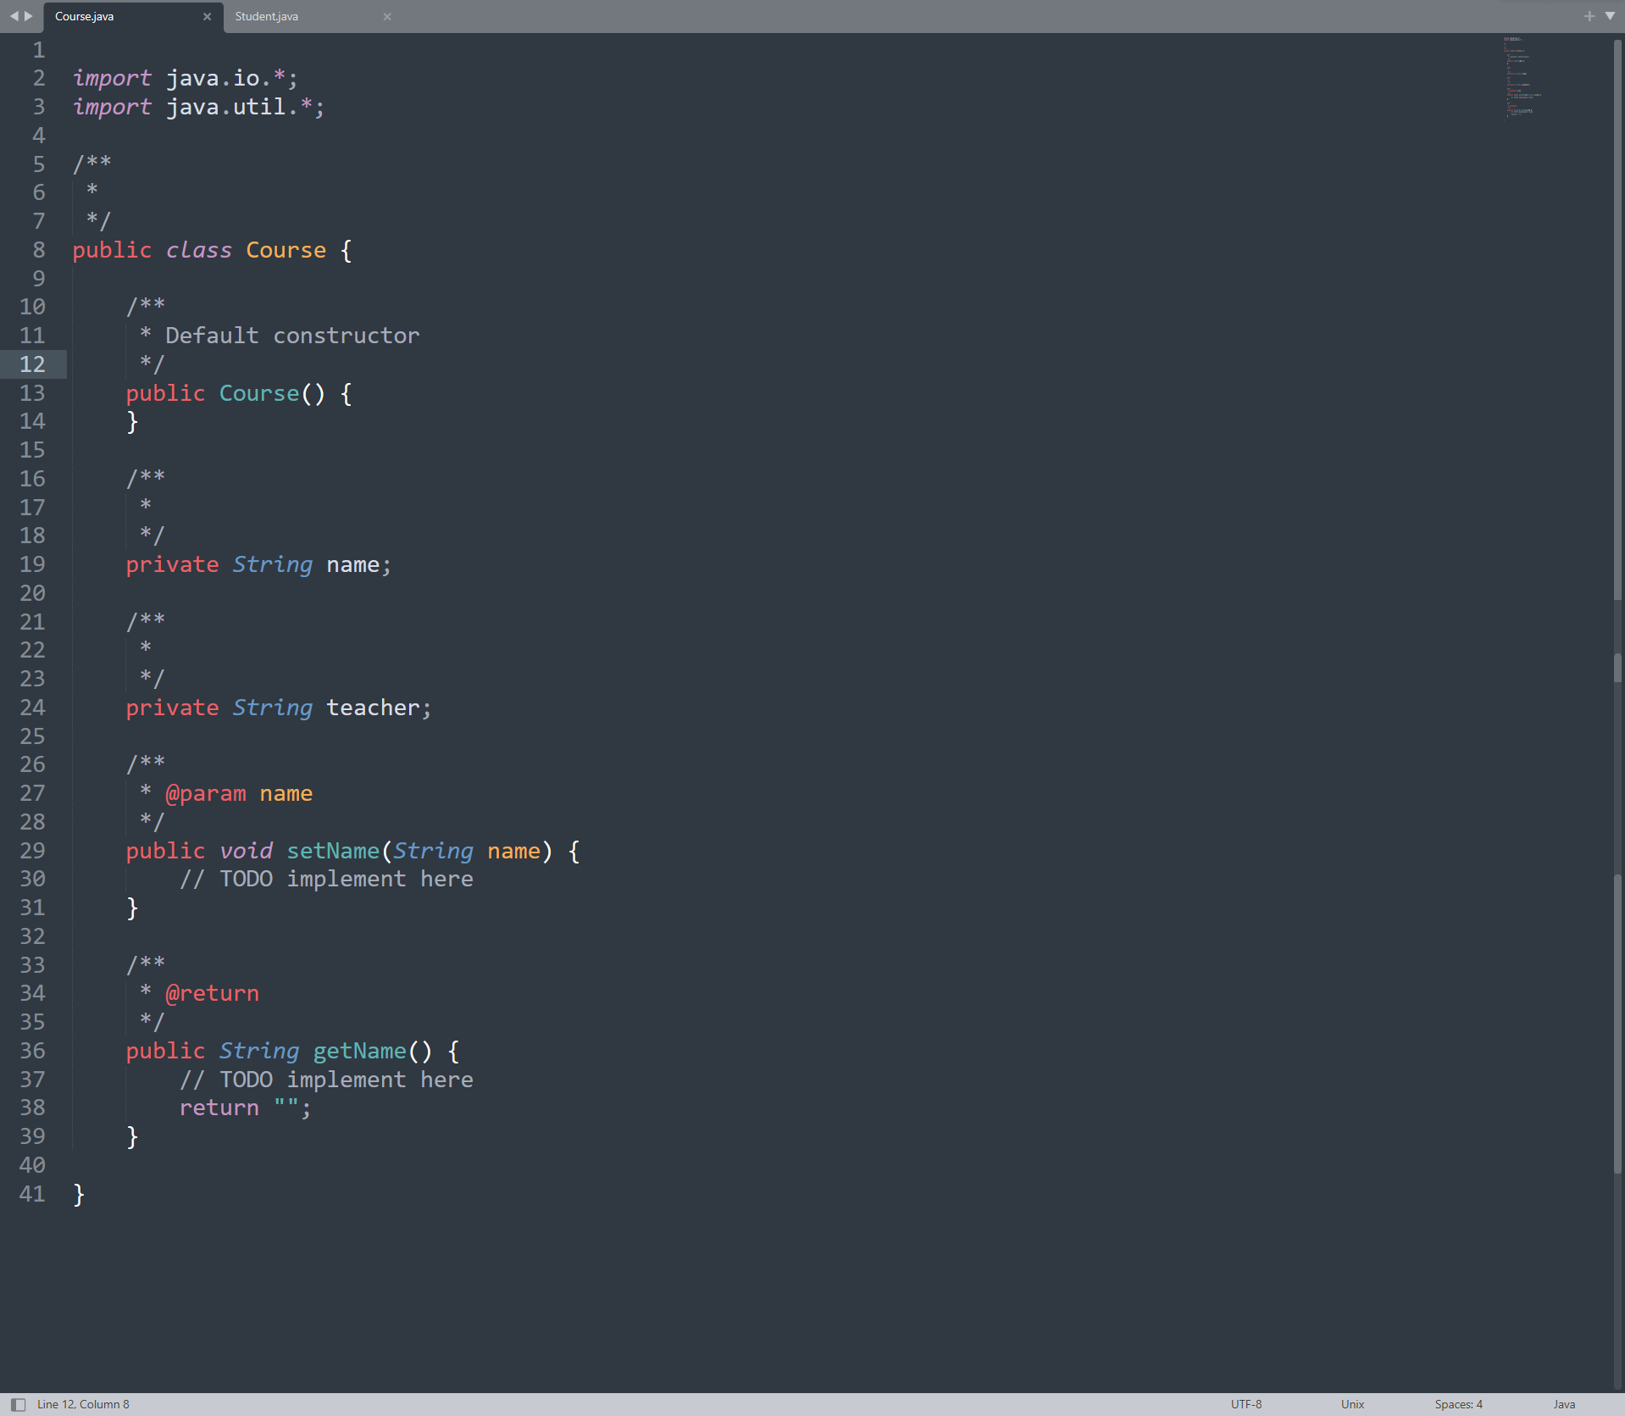Image resolution: width=1625 pixels, height=1416 pixels.
Task: Open a new tab with plus icon
Action: [1589, 16]
